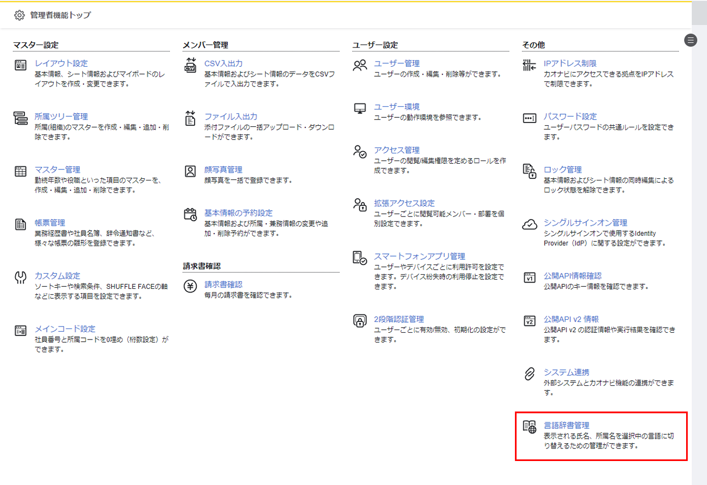Click the layout settings icon
This screenshot has width=707, height=485.
[20, 65]
